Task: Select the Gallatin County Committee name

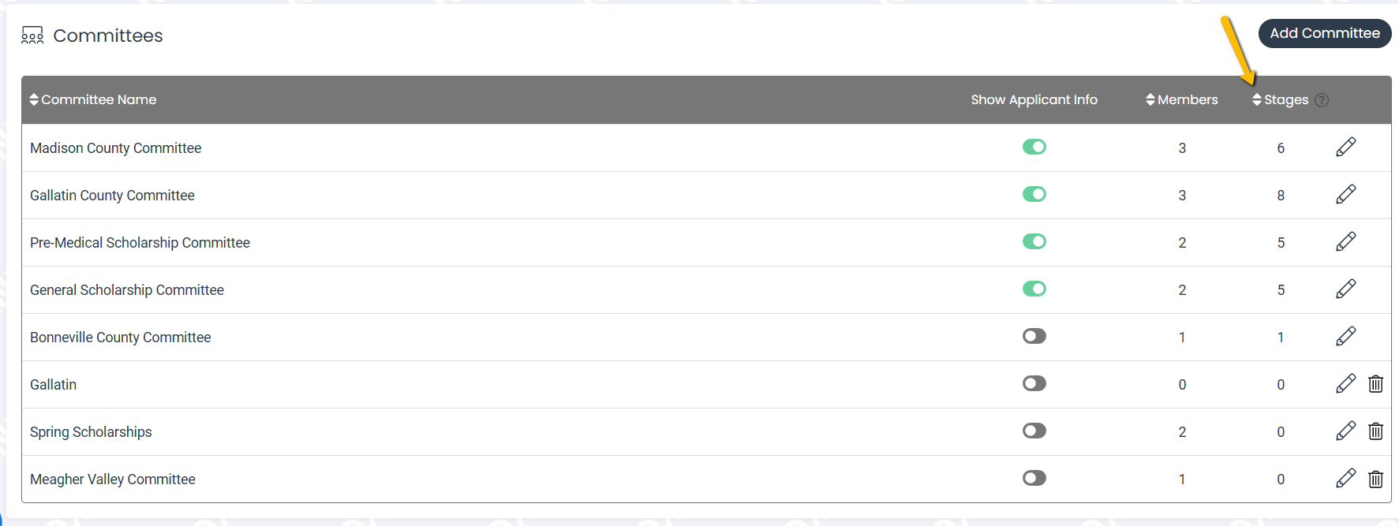Action: 112,196
